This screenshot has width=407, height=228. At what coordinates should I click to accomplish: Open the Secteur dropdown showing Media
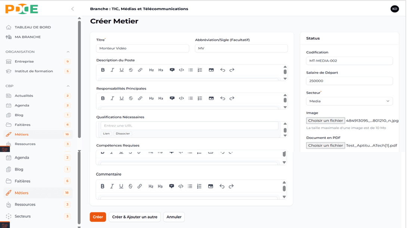349,101
